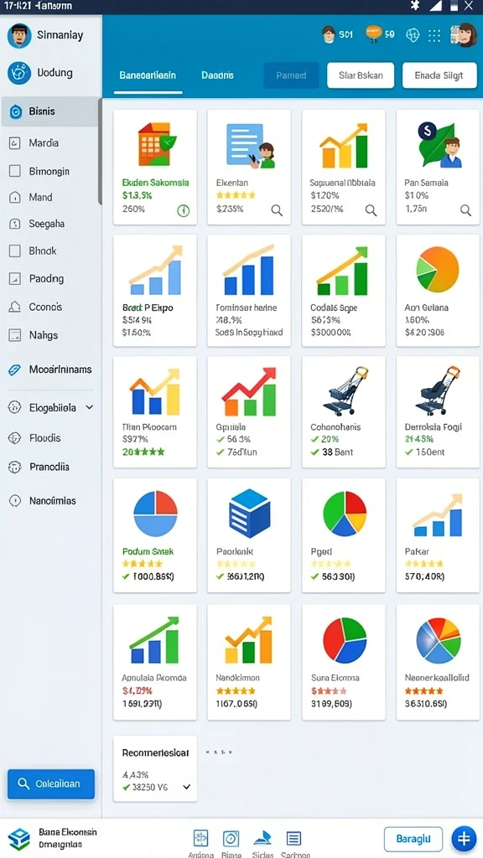
Task: Click the Sicias icon in bottom toolbar
Action: pyautogui.click(x=262, y=838)
